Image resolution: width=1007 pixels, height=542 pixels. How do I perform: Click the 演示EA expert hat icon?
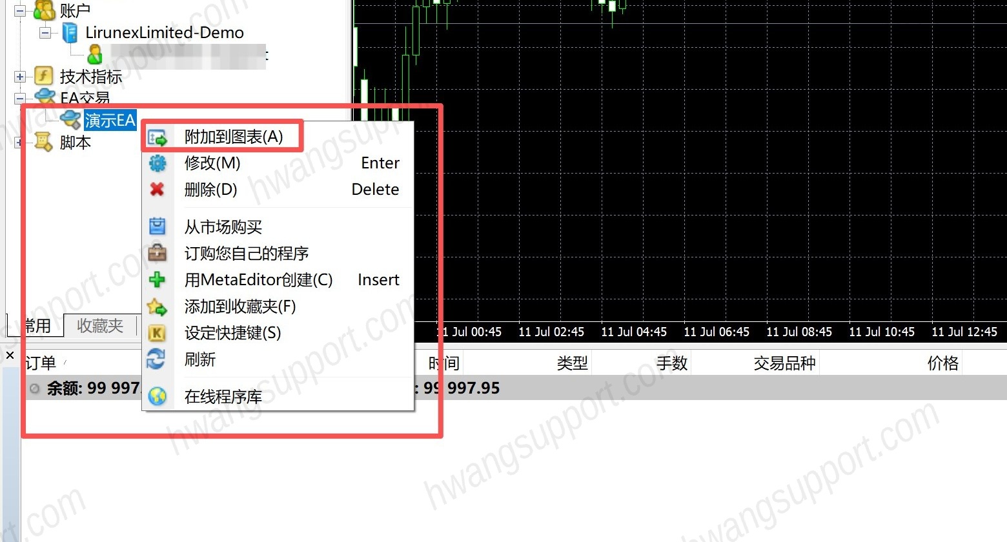point(70,119)
